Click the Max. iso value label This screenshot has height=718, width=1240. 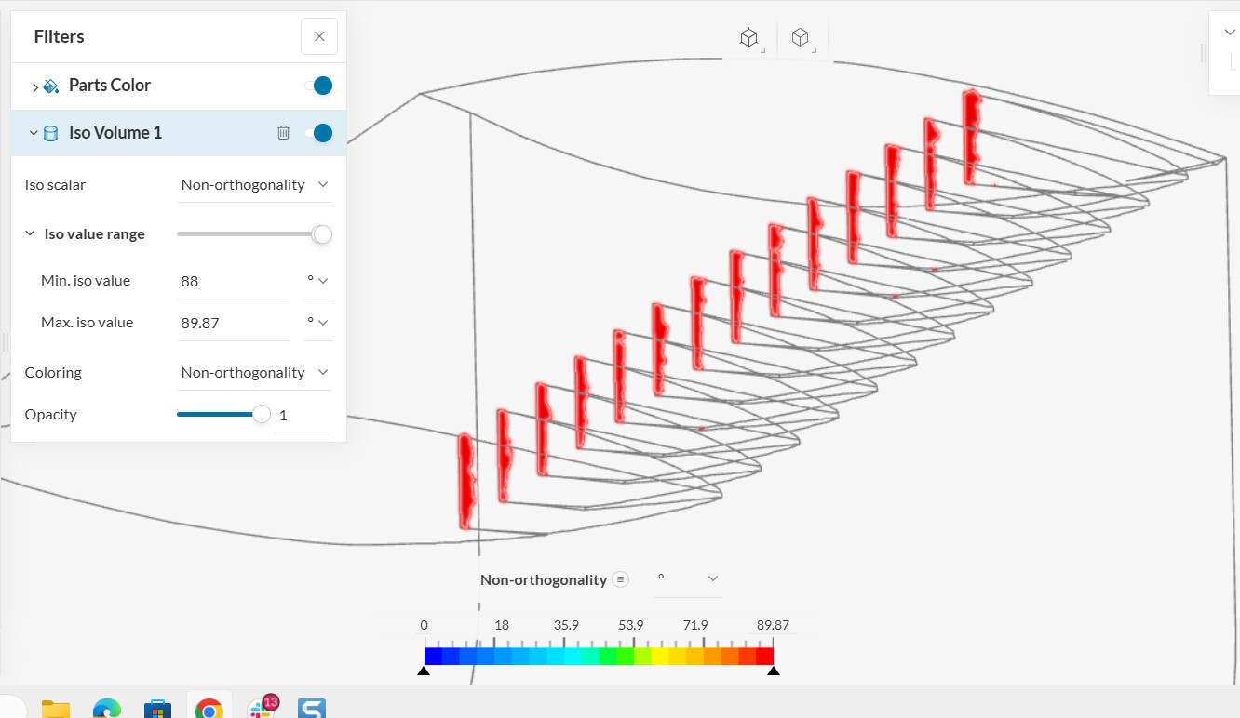tap(88, 323)
